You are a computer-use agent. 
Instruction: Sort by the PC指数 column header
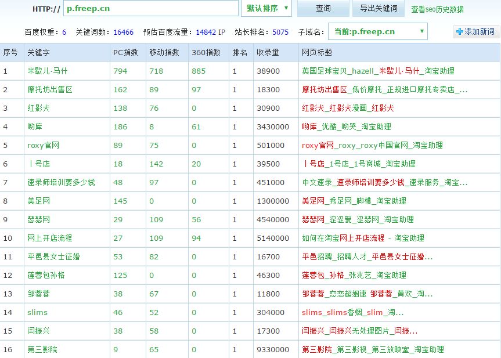click(x=125, y=52)
